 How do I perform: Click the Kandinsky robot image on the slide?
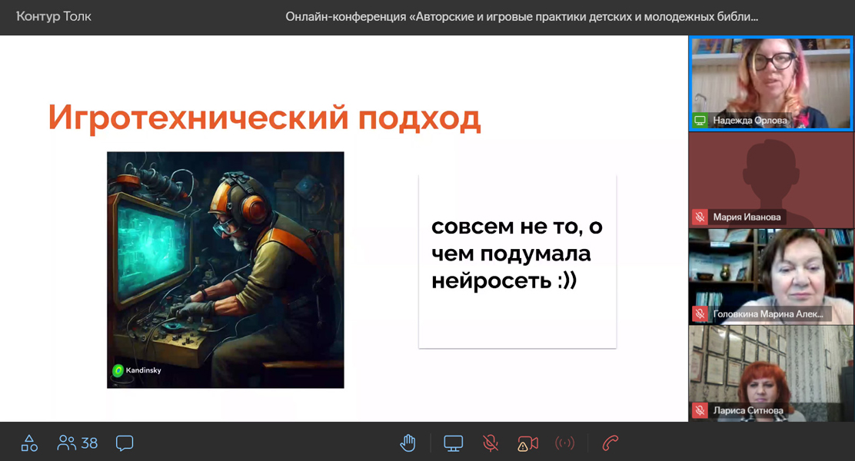pyautogui.click(x=225, y=270)
